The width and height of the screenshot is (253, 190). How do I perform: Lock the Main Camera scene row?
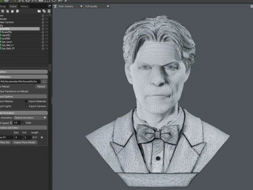click(43, 22)
